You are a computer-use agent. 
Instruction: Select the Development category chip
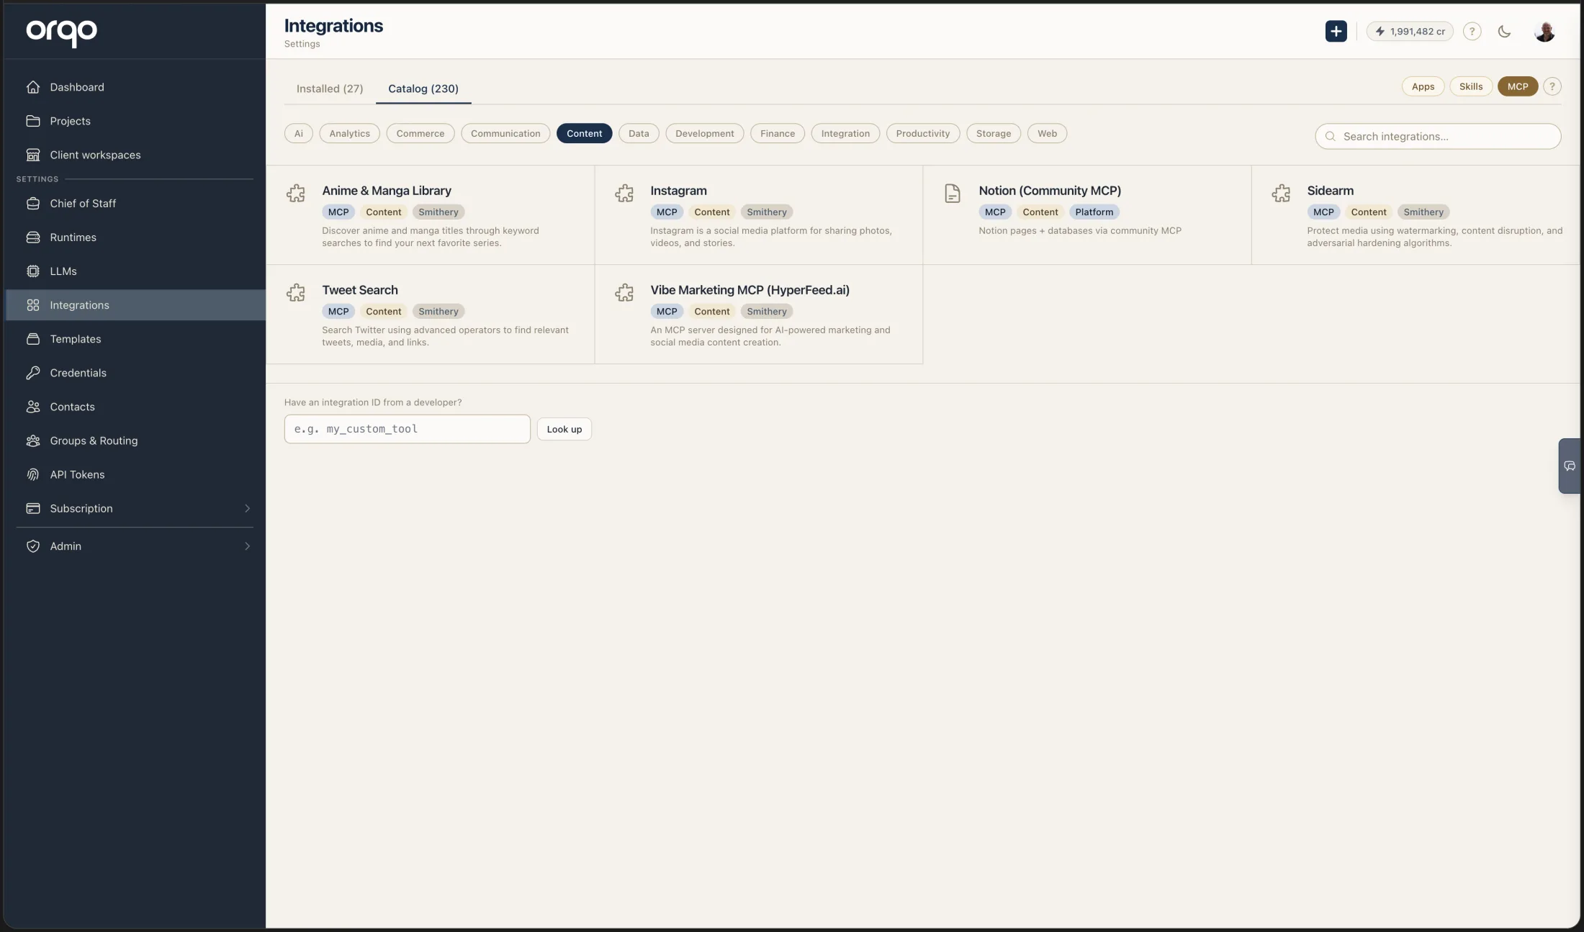point(705,133)
